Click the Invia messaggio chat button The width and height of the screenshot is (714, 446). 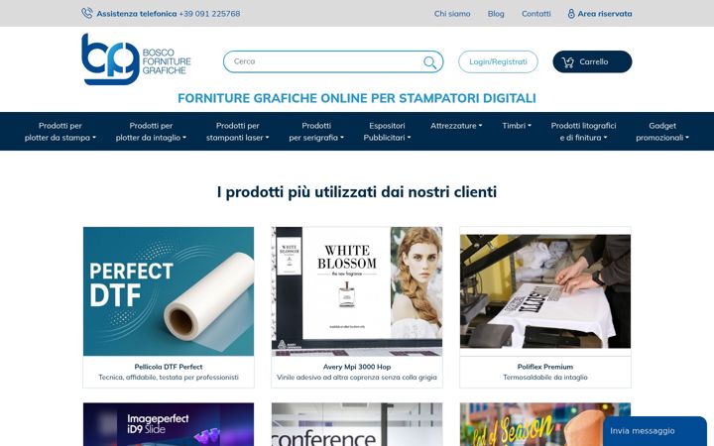click(654, 430)
